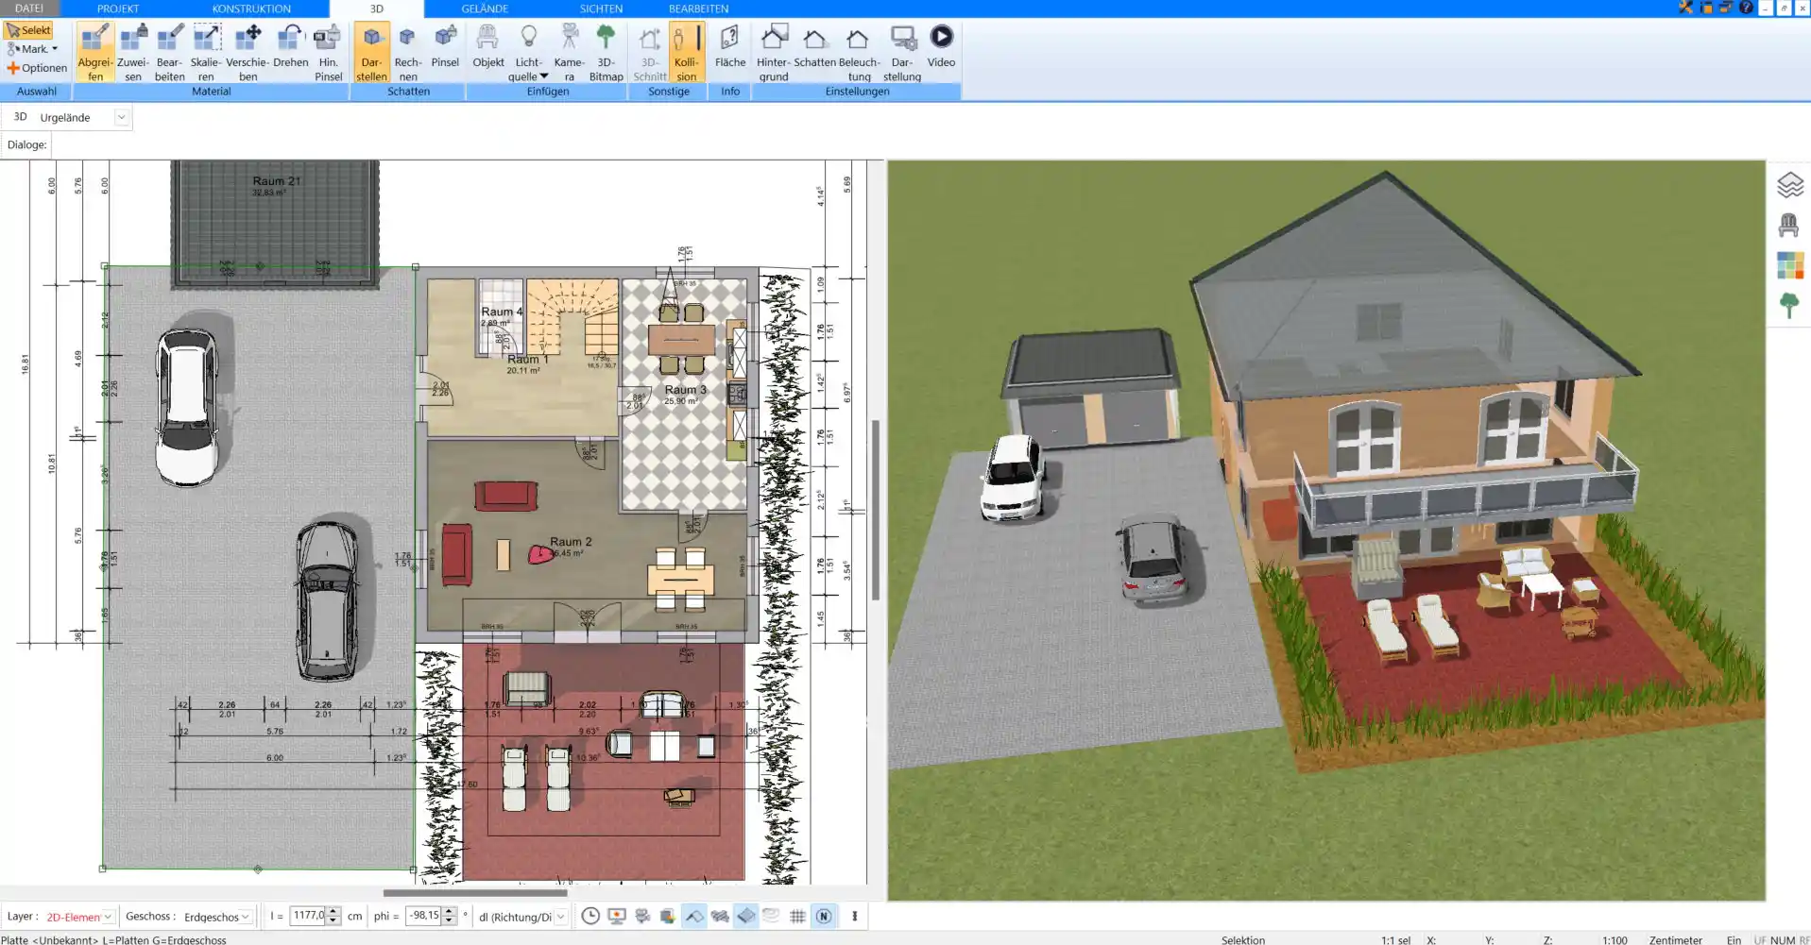The height and width of the screenshot is (945, 1811).
Task: Click Zentimeter unit in status bar
Action: (1675, 939)
